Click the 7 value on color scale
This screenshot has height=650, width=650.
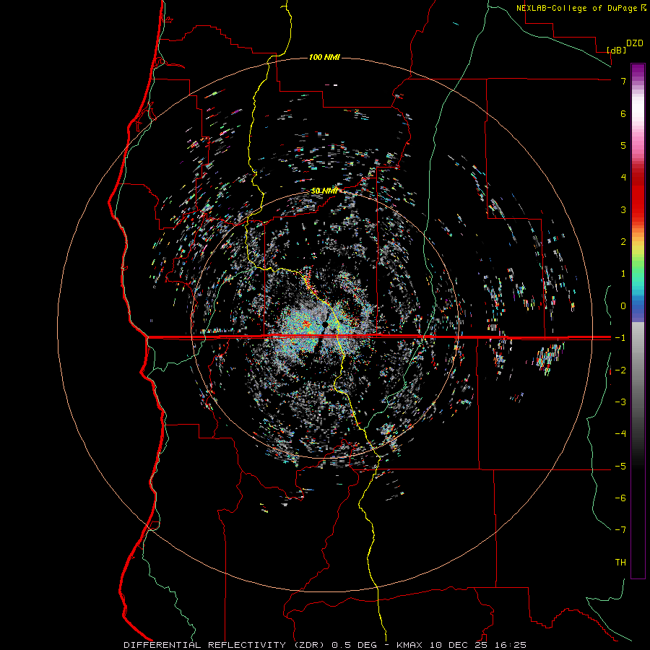[x=623, y=81]
